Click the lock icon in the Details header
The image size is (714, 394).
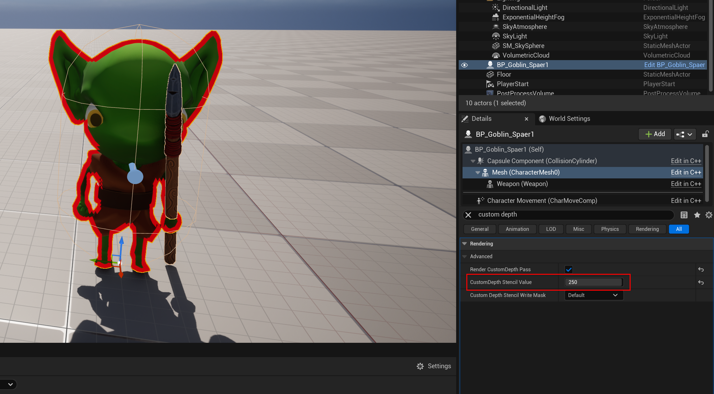pyautogui.click(x=705, y=134)
